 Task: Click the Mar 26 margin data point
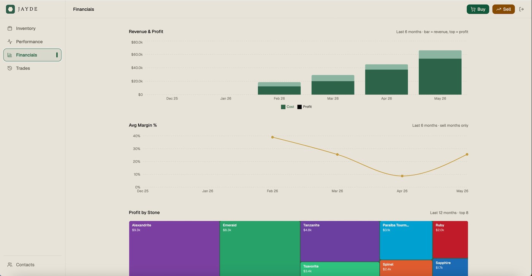[337, 155]
